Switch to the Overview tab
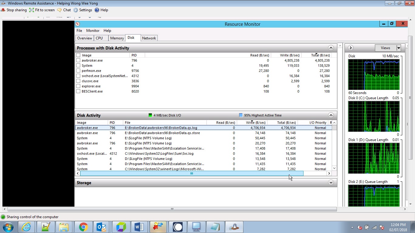This screenshot has height=233, width=415. (84, 38)
